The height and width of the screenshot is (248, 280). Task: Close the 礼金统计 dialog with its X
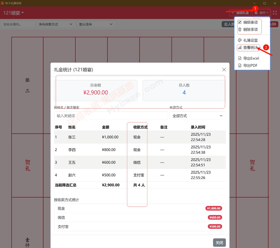(x=224, y=69)
